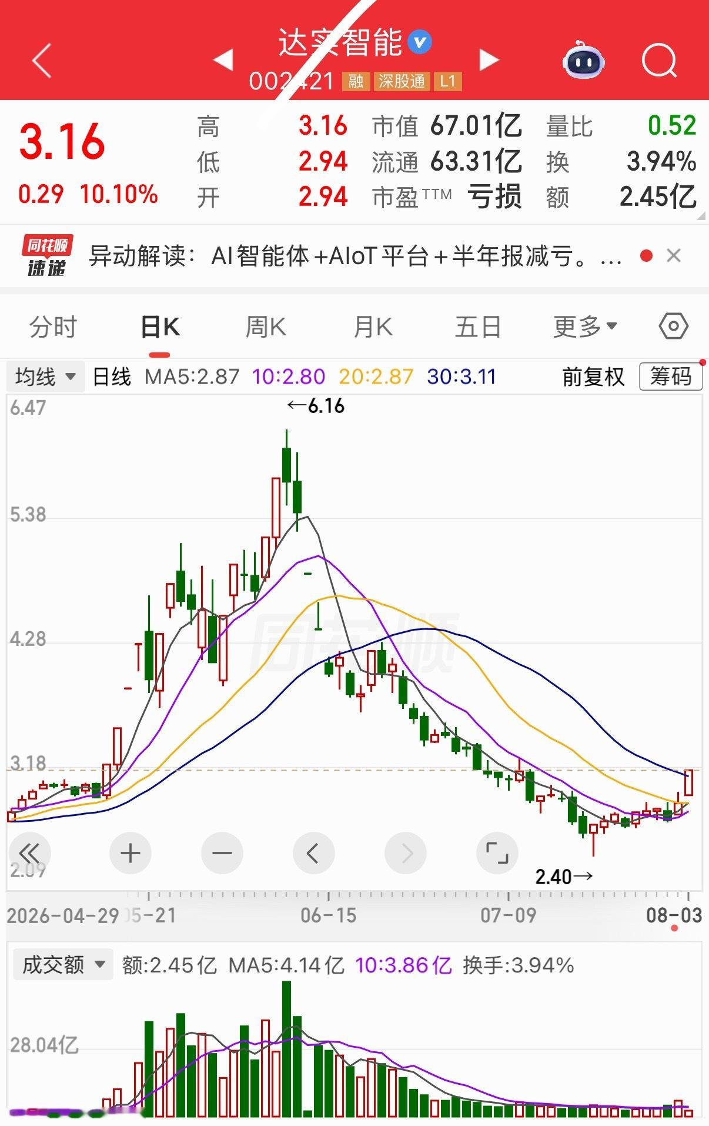Image resolution: width=709 pixels, height=1126 pixels.
Task: Change the 前复权 adjustment mode
Action: tap(593, 377)
